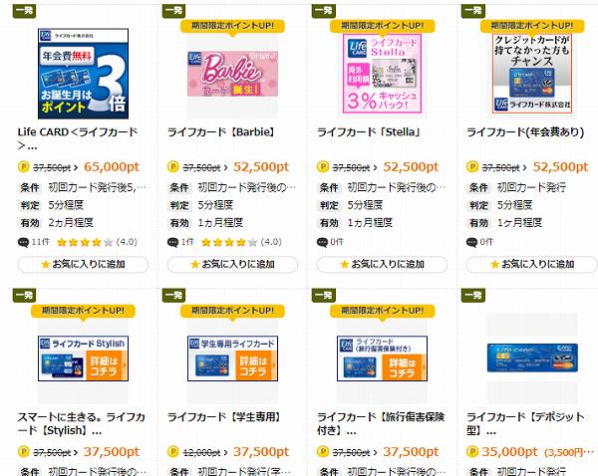598x476 pixels.
Task: Add ライフカード【Barbie】 to favorites
Action: point(232,265)
